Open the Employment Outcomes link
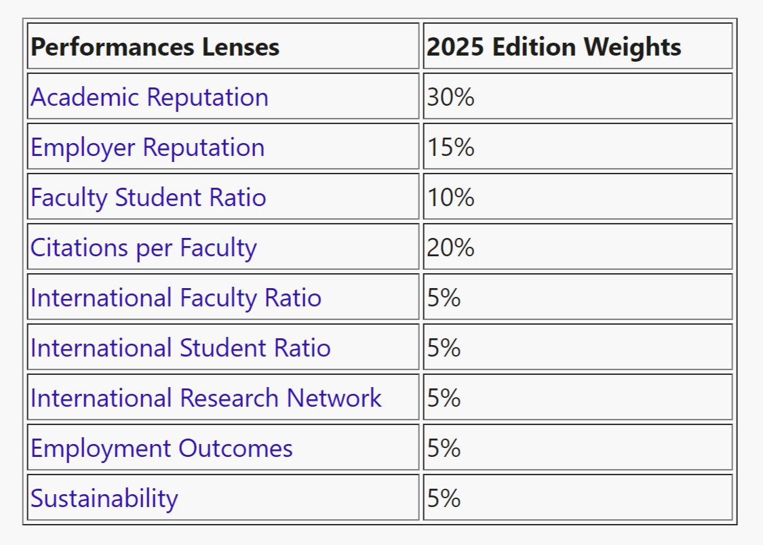This screenshot has width=763, height=545. coord(161,448)
